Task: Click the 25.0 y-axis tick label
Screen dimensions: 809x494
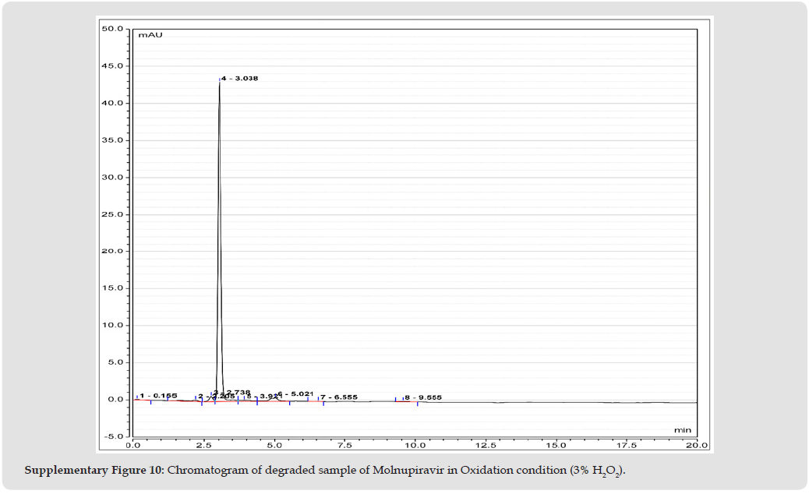Action: [x=113, y=214]
